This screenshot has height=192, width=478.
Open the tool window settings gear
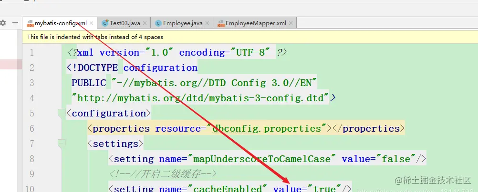coord(3,23)
